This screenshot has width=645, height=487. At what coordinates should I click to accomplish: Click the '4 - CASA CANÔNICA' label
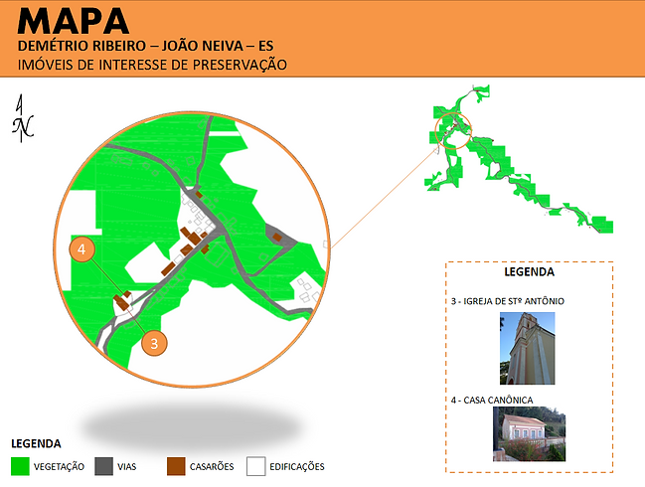click(492, 400)
